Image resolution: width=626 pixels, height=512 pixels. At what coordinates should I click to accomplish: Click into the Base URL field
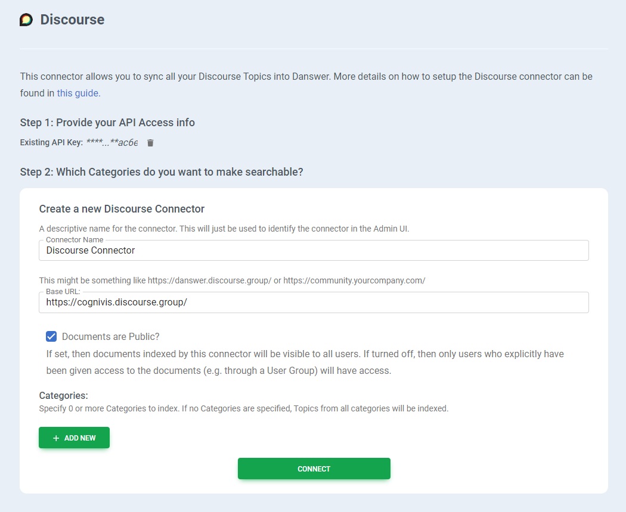coord(314,302)
